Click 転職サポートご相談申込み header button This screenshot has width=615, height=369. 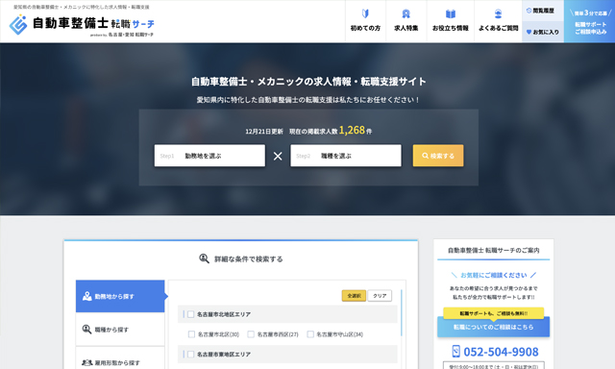589,21
